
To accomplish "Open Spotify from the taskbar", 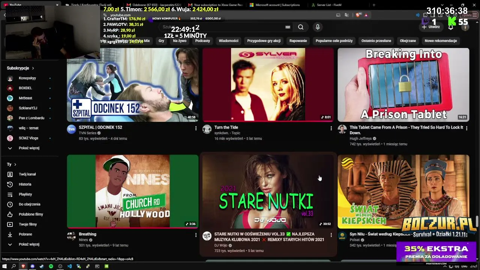I will point(51,266).
